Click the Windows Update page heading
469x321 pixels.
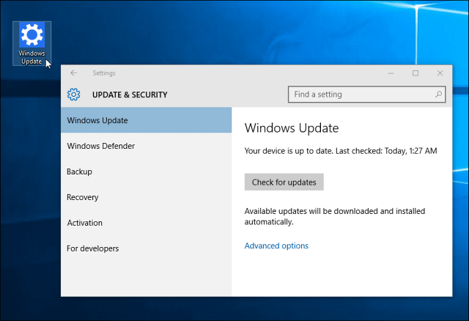coord(292,128)
